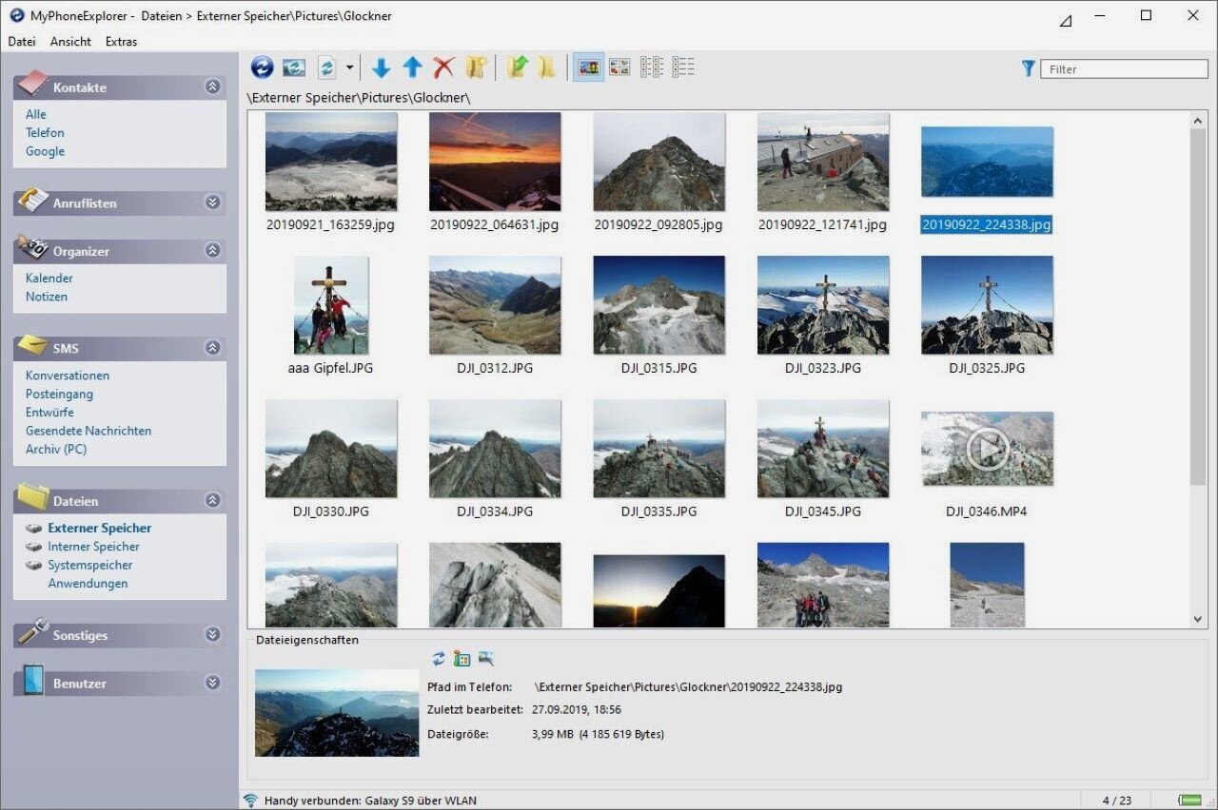Click the folder with green up arrow
The width and height of the screenshot is (1218, 810).
click(x=517, y=67)
